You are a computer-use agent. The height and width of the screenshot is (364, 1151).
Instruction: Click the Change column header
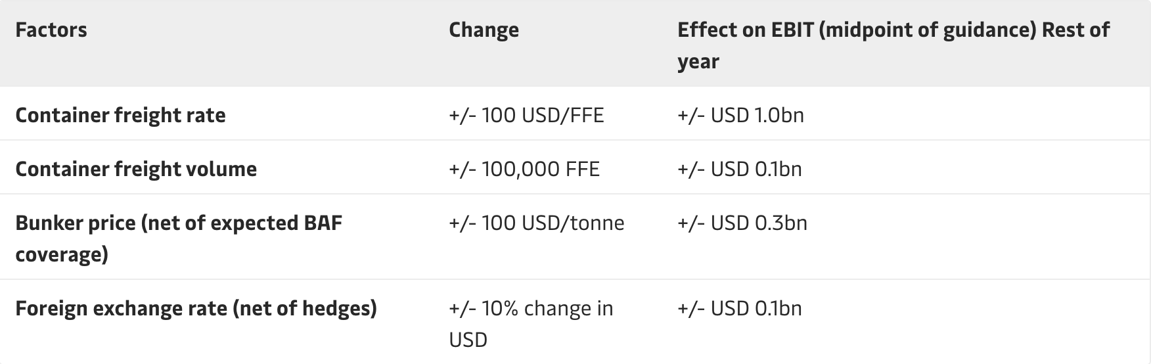pyautogui.click(x=484, y=30)
